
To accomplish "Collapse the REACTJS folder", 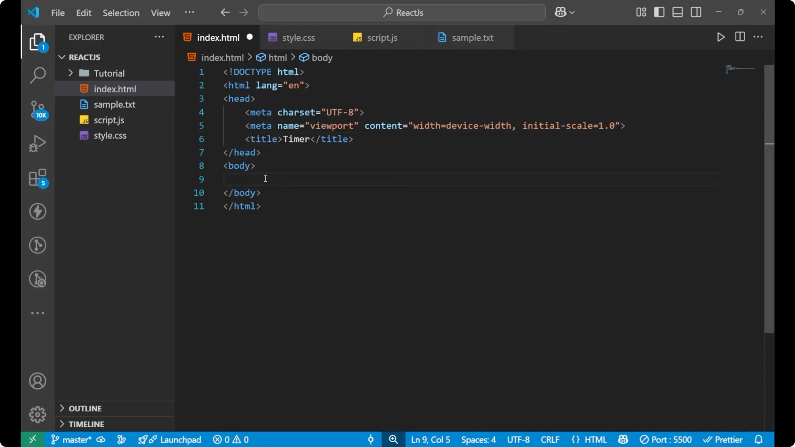I will [61, 57].
